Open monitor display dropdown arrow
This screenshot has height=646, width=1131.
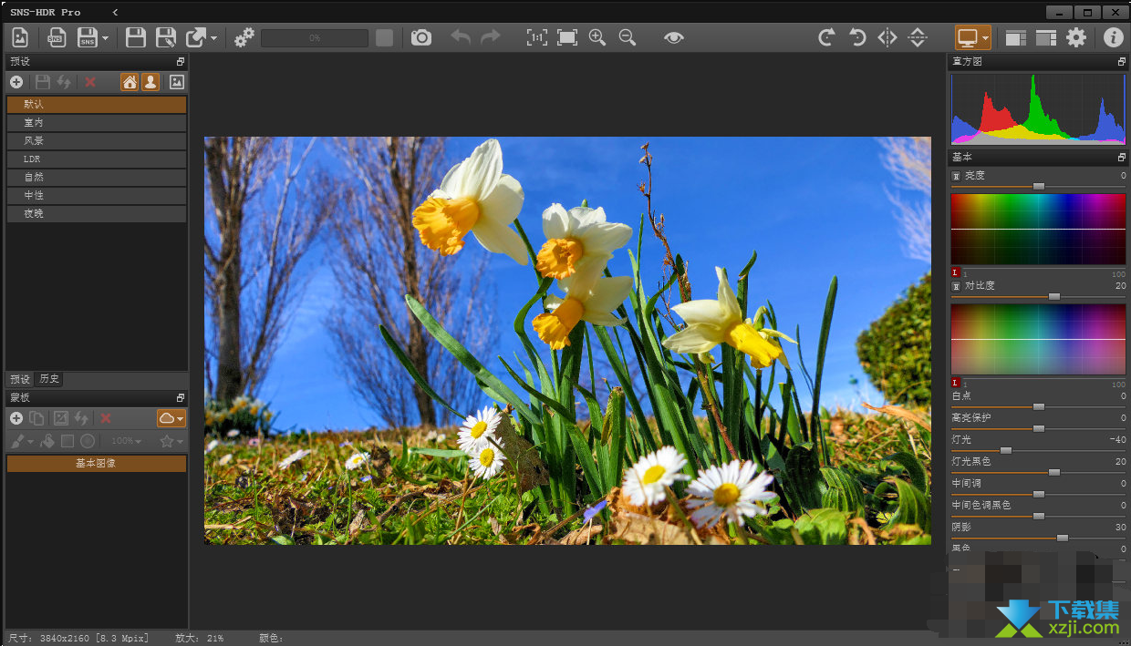tap(986, 38)
